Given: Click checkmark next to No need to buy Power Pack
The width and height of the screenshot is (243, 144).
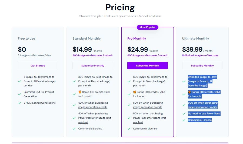Looking at the screenshot, I should (184, 114).
